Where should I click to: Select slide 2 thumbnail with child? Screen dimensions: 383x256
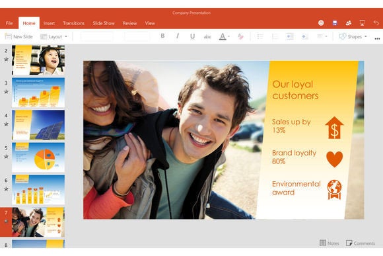point(38,60)
